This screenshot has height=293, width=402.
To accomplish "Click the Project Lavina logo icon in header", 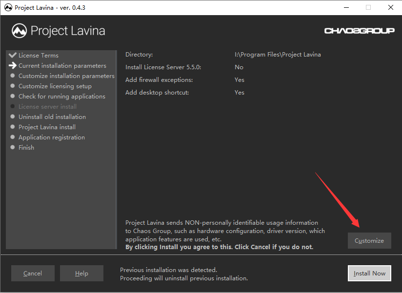I will click(20, 31).
